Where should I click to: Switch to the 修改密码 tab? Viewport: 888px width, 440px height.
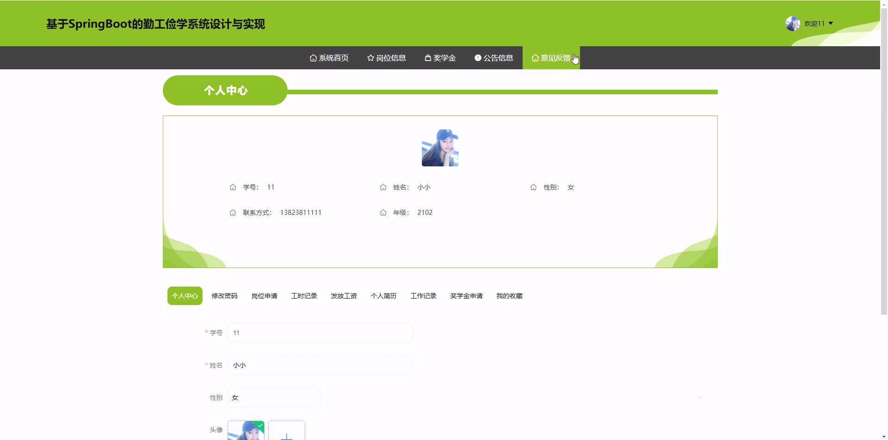(x=225, y=296)
